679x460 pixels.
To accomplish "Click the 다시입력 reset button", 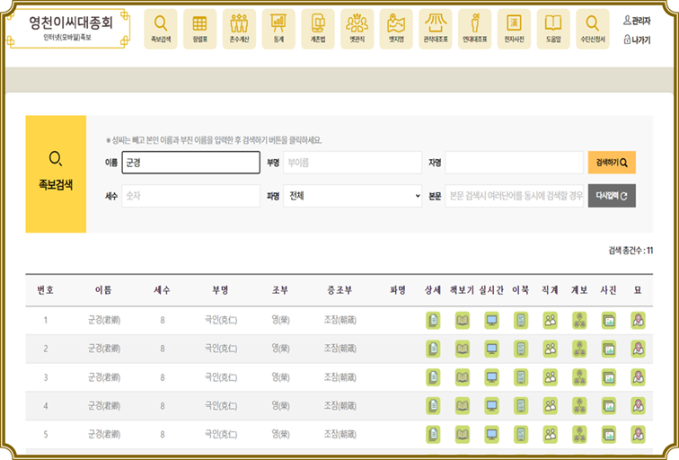I will point(612,196).
